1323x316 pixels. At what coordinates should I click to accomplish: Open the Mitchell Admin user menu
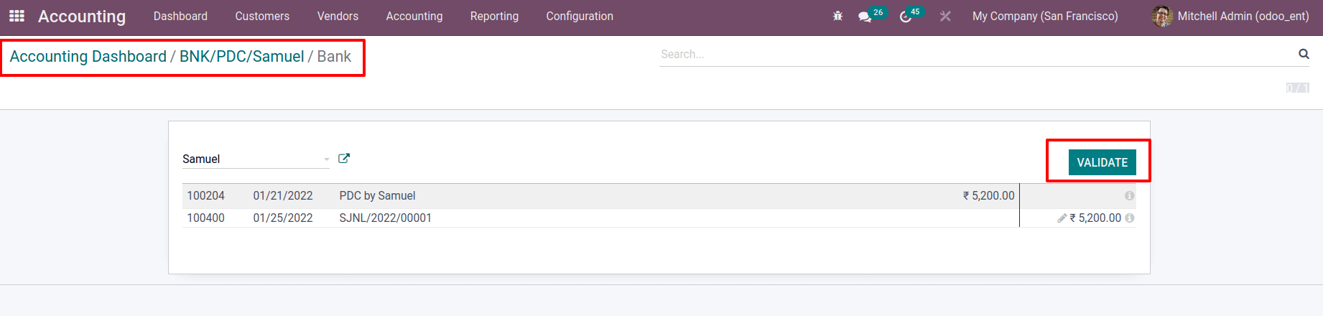1232,16
